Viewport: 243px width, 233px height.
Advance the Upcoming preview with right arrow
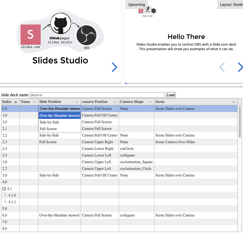(240, 67)
